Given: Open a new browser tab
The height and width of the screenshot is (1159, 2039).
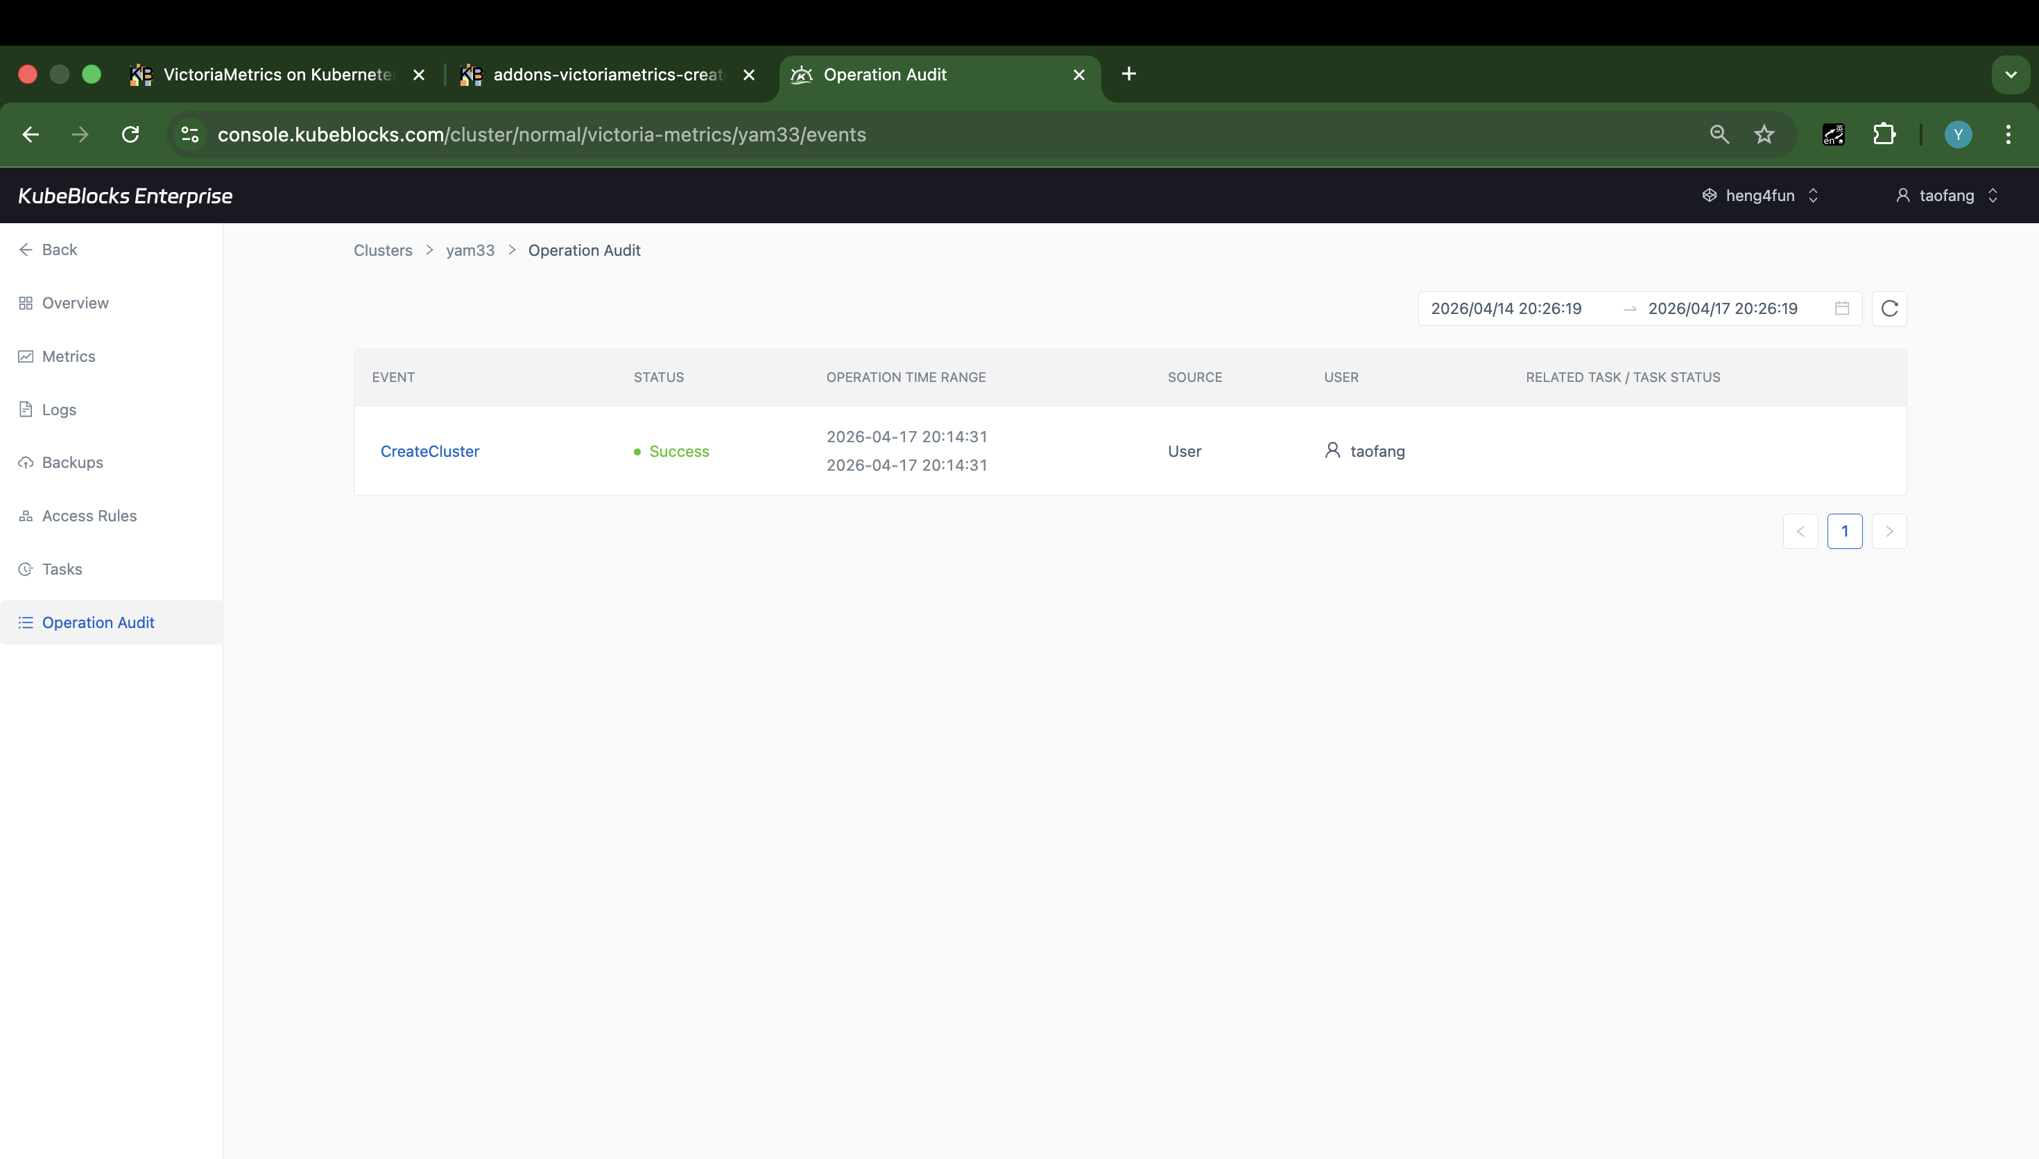Looking at the screenshot, I should click(1128, 74).
